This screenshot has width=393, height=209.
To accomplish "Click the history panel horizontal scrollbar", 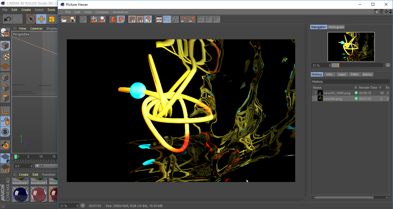I will pos(344,198).
